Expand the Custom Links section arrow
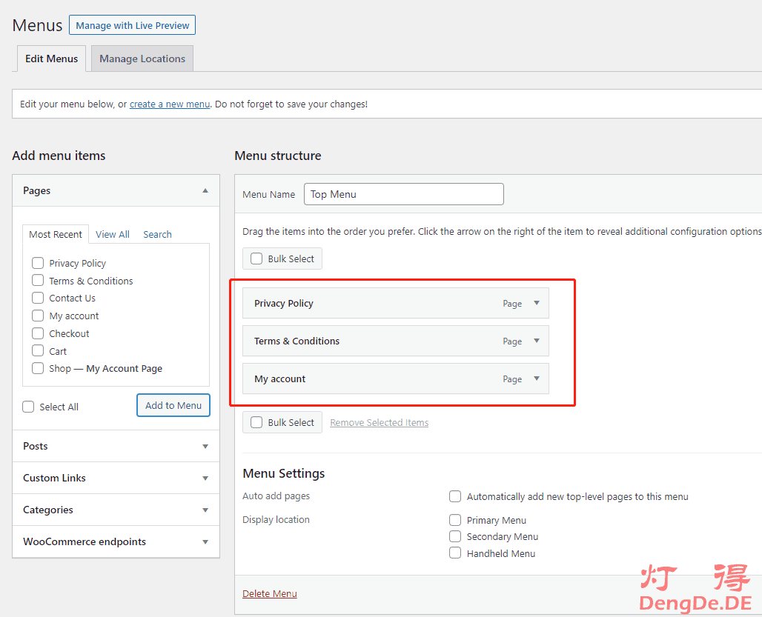 point(205,478)
